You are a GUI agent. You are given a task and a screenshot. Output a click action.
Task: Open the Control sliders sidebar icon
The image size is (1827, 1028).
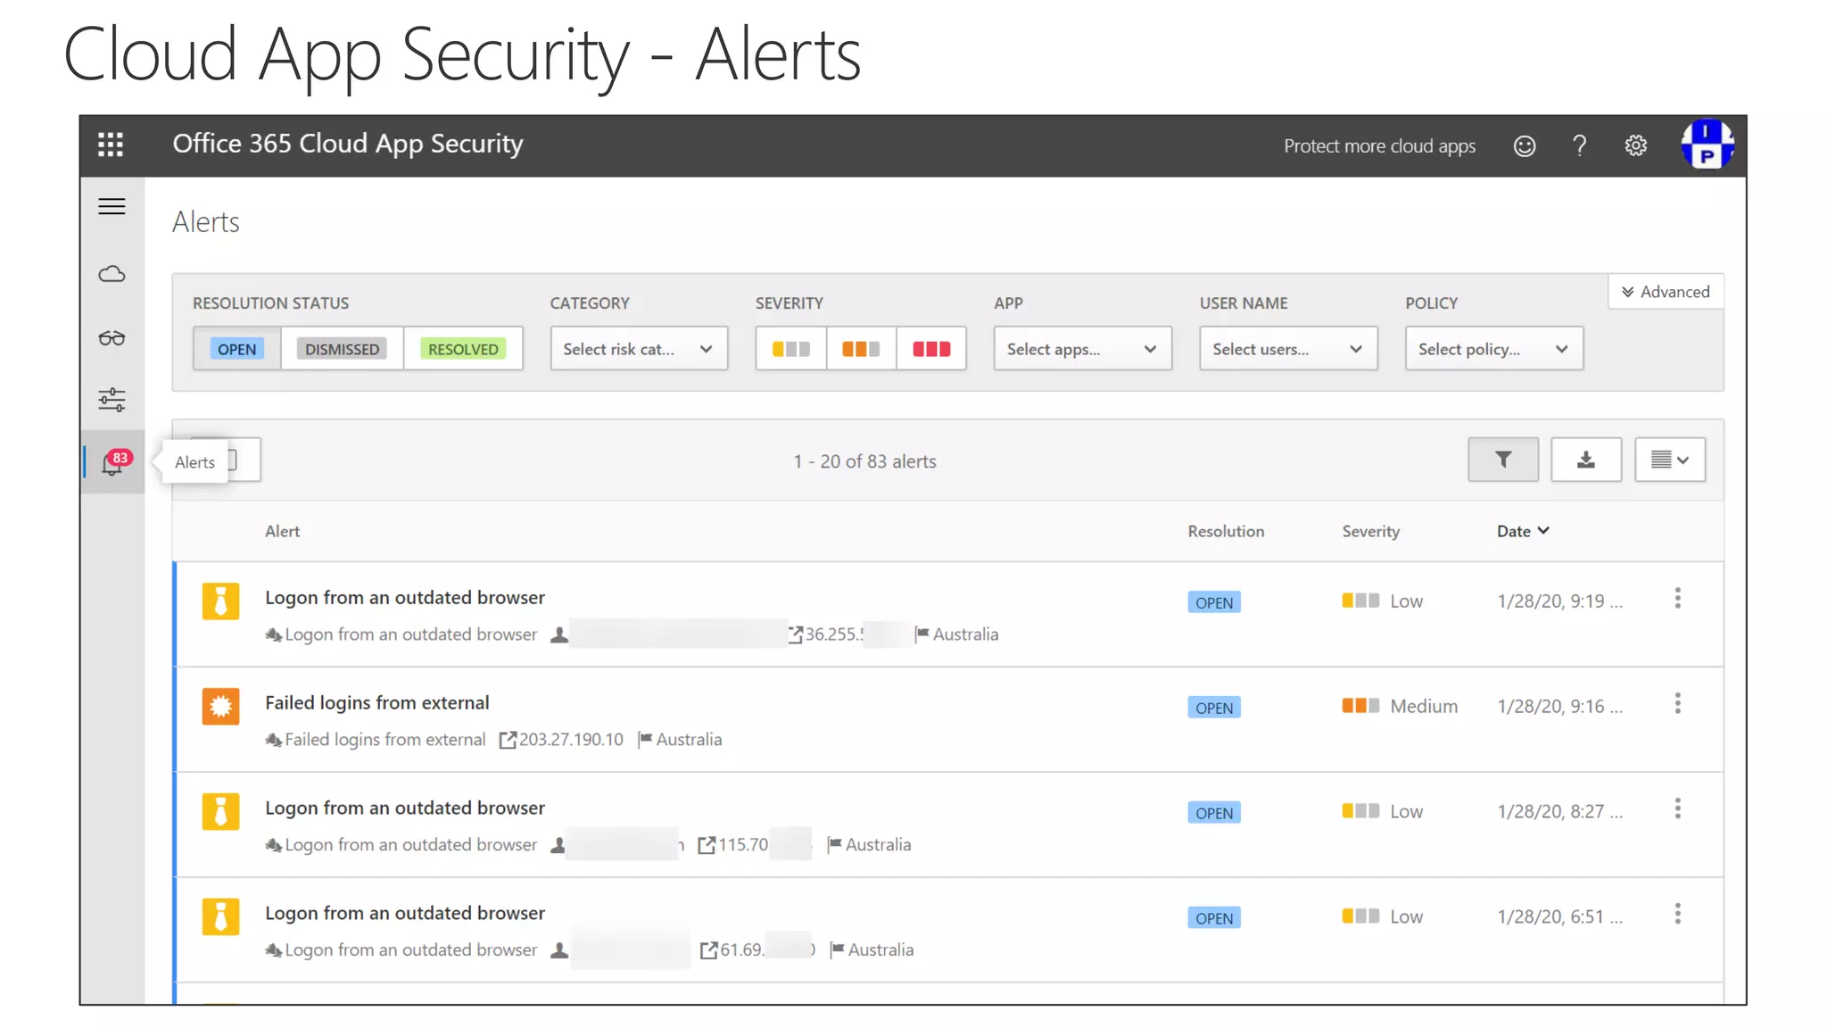point(112,399)
